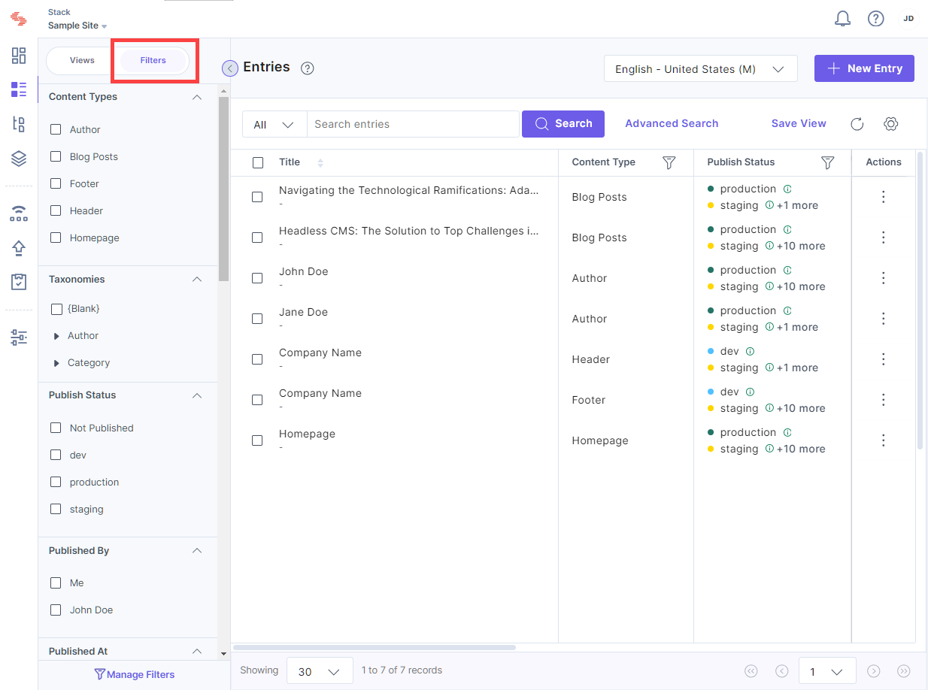
Task: Open the Dashboard icon in sidebar
Action: click(19, 55)
